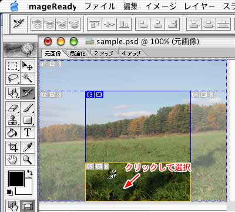
Task: Reset to default colors icon
Action: coord(10,193)
